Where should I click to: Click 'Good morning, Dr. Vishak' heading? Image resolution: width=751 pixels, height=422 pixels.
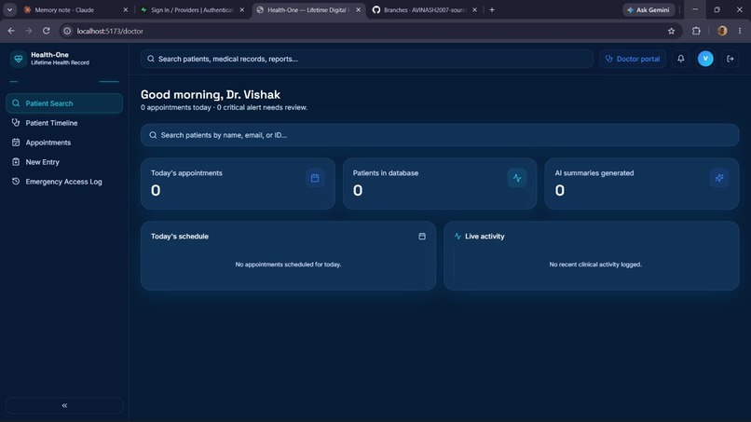coord(211,94)
